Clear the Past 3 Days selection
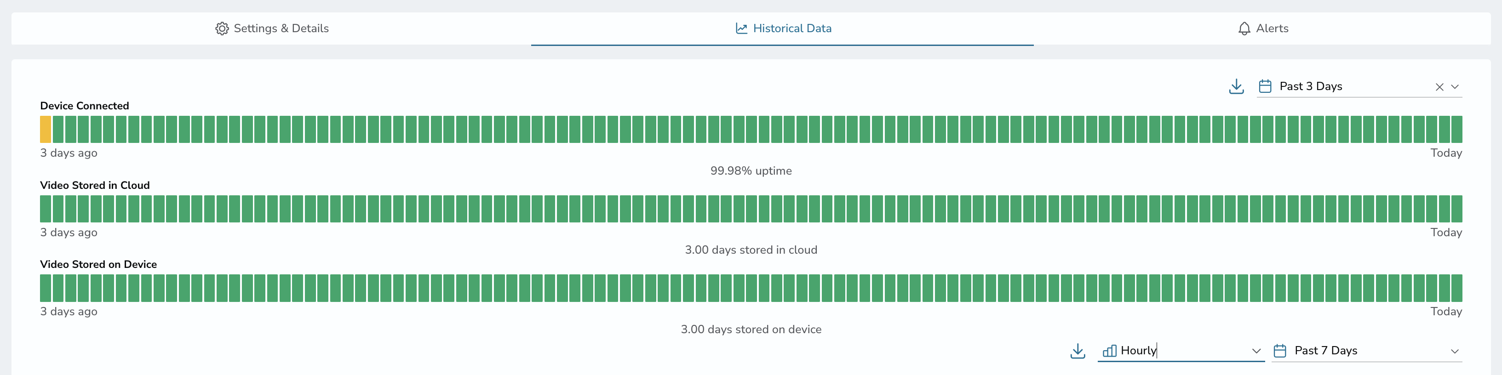Image resolution: width=1502 pixels, height=375 pixels. 1439,87
